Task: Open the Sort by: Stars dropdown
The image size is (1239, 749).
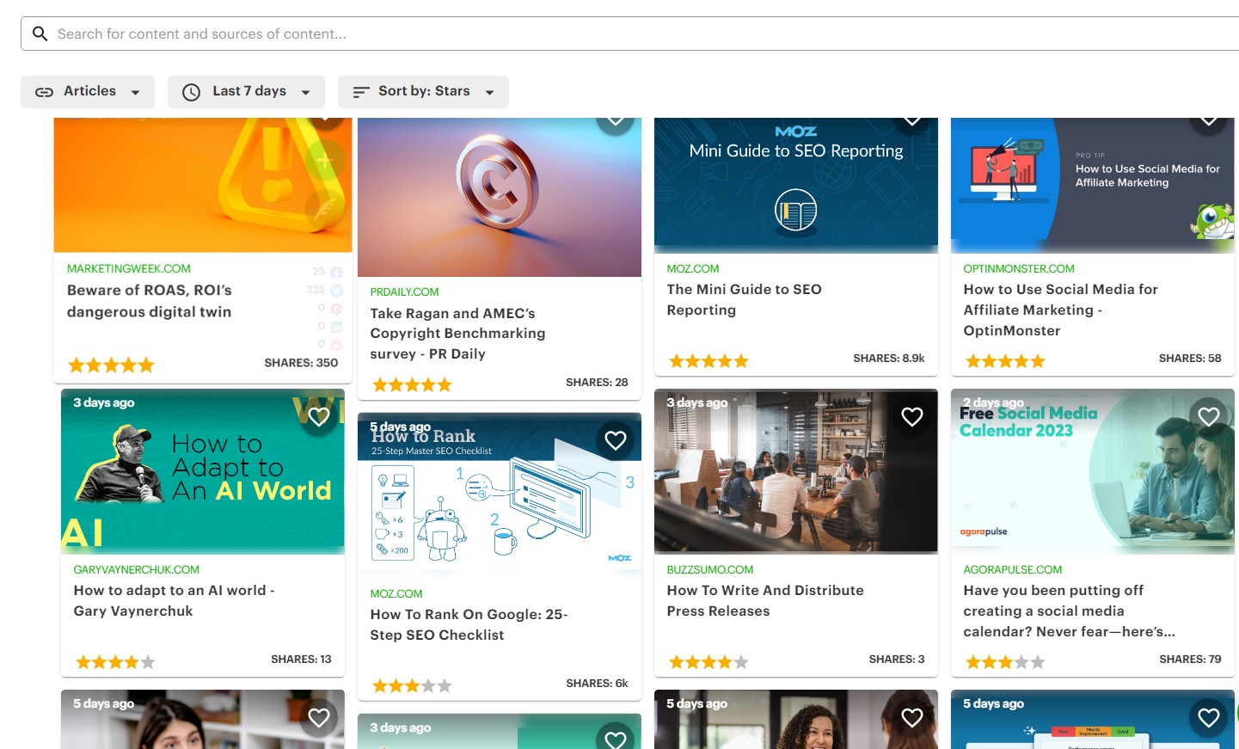Action: coord(423,91)
